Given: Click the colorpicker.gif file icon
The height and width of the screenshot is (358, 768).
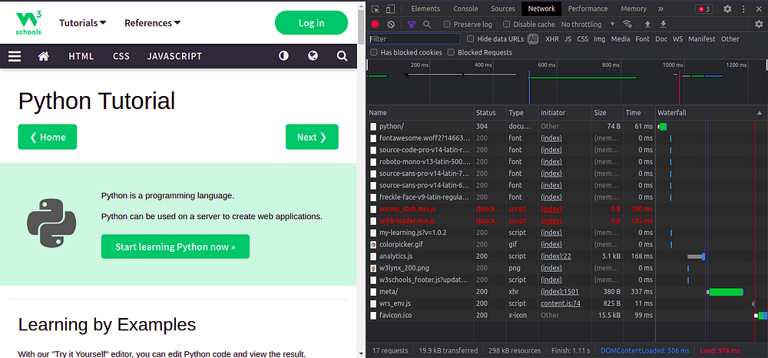Looking at the screenshot, I should [373, 244].
